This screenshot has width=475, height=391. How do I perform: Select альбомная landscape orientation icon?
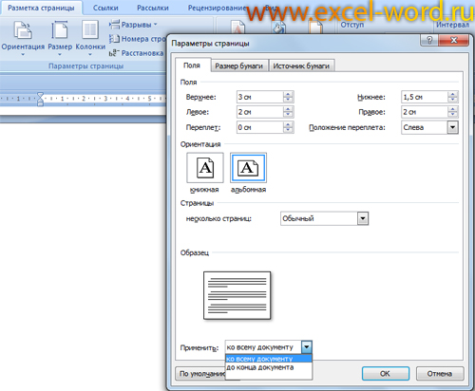click(x=248, y=168)
